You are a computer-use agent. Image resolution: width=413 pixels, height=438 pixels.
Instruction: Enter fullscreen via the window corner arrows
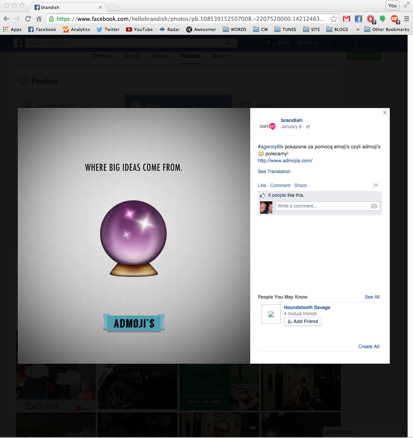[406, 5]
